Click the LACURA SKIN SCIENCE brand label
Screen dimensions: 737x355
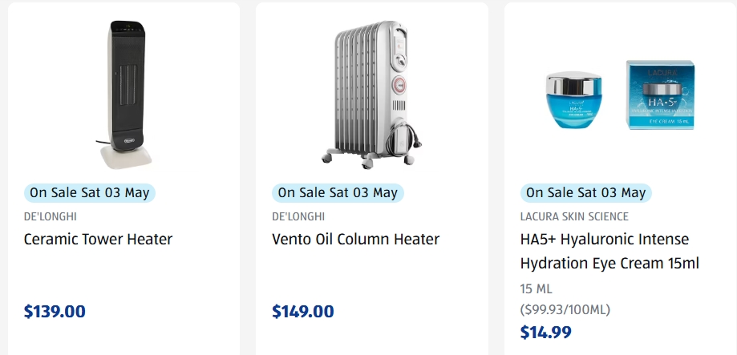(x=574, y=216)
